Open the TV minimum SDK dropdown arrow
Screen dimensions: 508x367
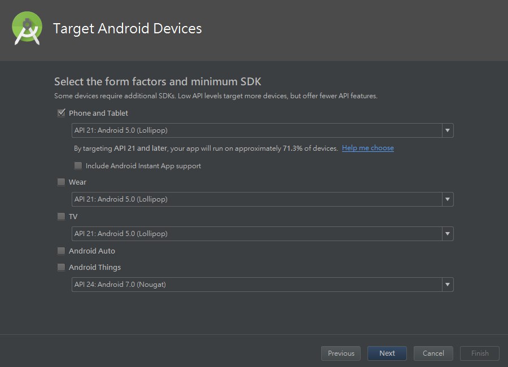tap(448, 234)
